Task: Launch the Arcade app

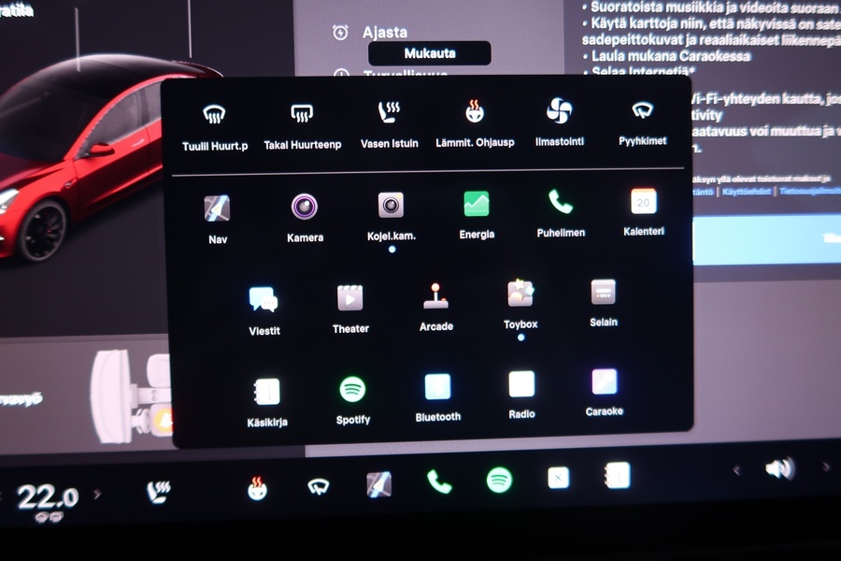Action: tap(435, 297)
